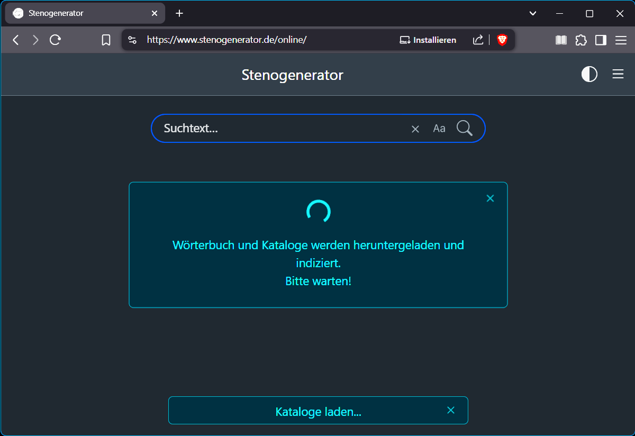Share this page via share icon
Viewport: 635px width, 436px height.
pyautogui.click(x=478, y=40)
